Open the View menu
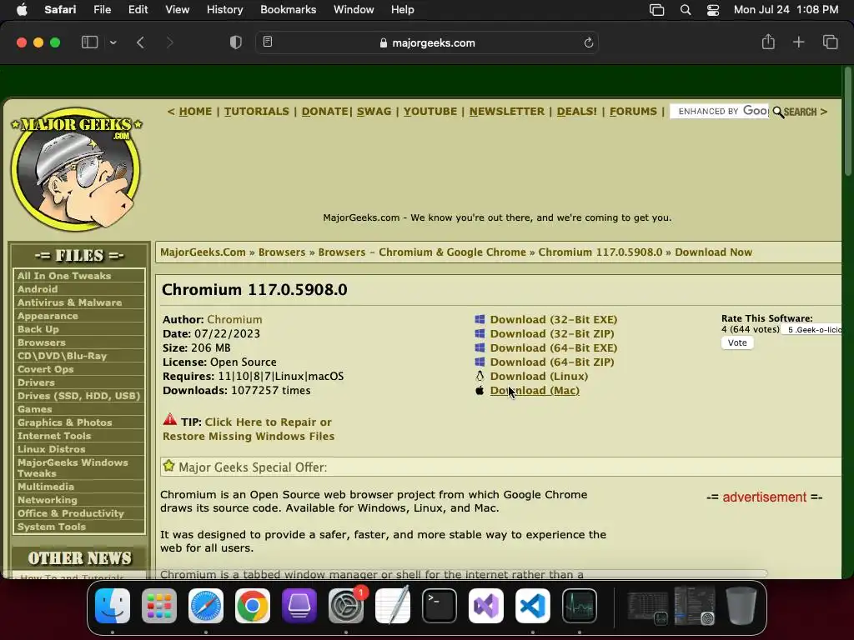 [x=177, y=9]
